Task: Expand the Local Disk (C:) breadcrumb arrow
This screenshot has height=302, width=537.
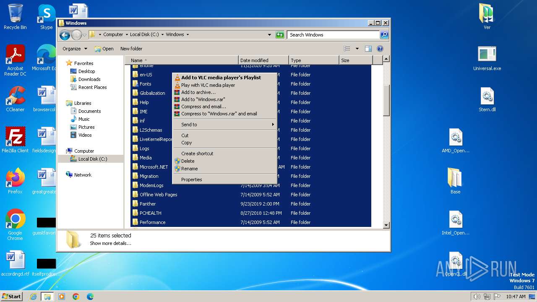Action: [x=162, y=35]
